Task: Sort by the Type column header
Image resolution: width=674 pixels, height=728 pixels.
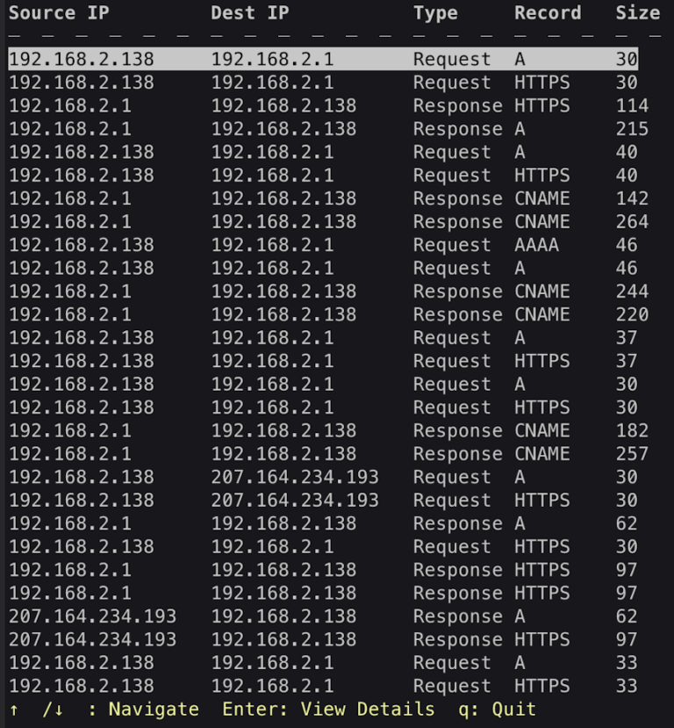Action: pyautogui.click(x=435, y=13)
